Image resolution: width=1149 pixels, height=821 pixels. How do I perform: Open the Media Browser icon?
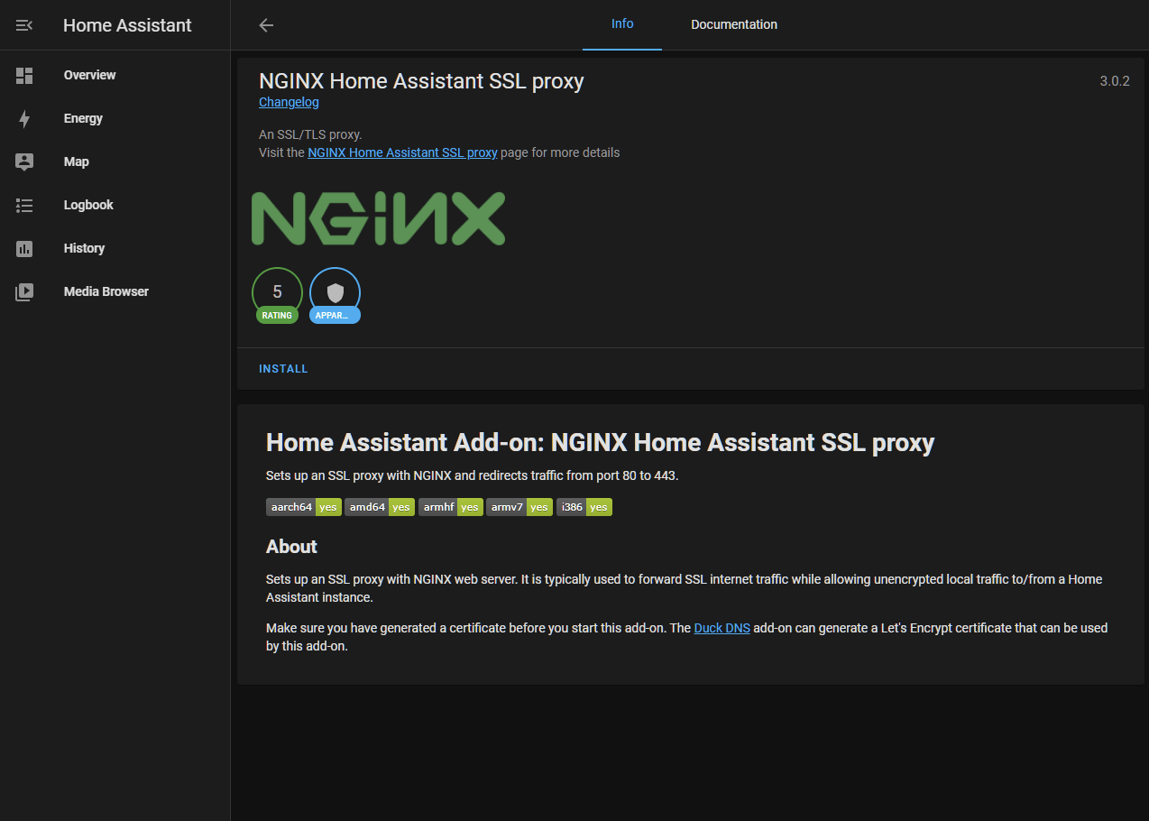pos(24,291)
